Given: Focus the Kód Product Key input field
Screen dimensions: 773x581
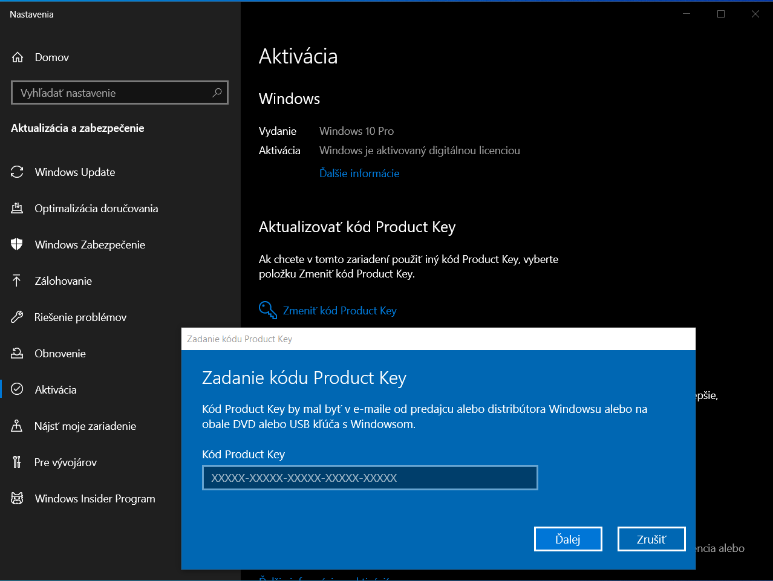Looking at the screenshot, I should 370,478.
